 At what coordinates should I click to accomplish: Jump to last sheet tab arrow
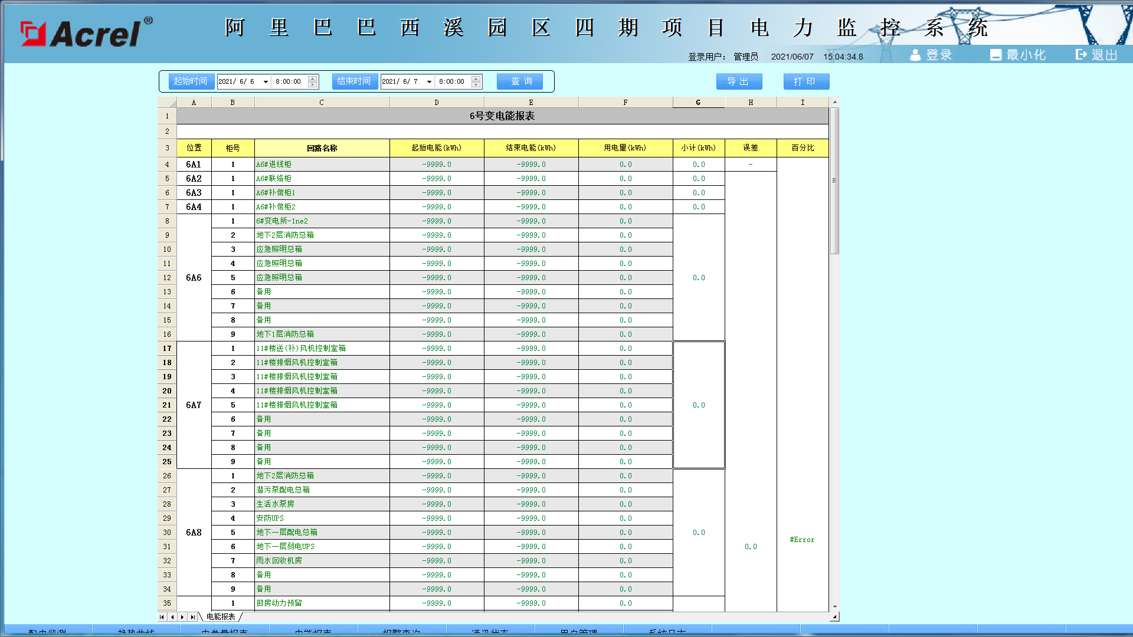192,617
